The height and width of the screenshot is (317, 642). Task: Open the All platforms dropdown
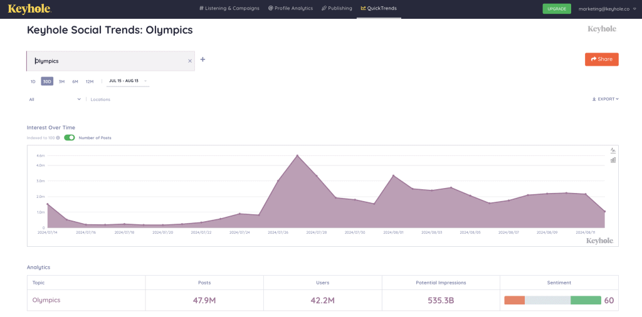[x=55, y=100]
